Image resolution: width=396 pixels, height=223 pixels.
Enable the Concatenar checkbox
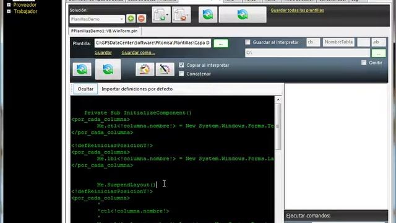coord(181,74)
